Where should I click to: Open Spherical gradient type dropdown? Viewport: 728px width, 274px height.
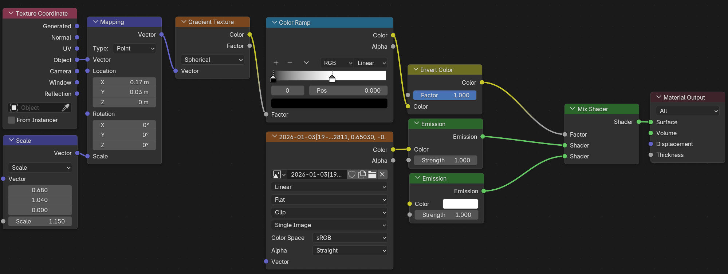pos(212,60)
